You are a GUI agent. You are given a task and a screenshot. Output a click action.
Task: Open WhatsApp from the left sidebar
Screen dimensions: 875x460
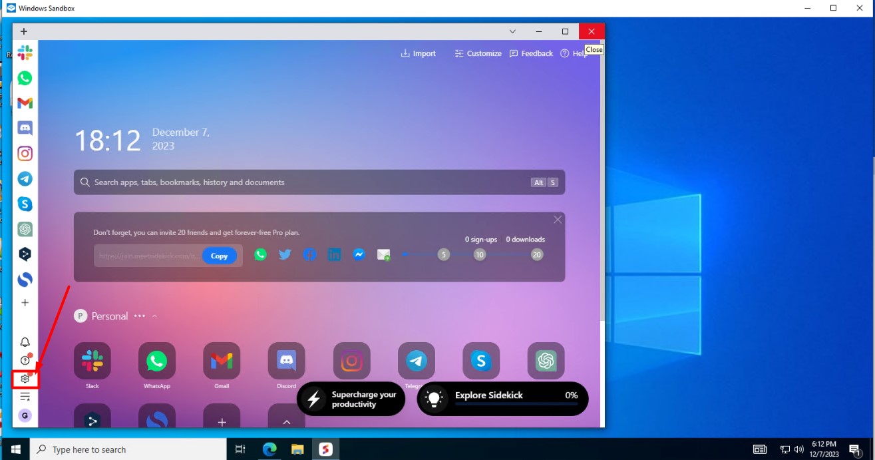25,78
